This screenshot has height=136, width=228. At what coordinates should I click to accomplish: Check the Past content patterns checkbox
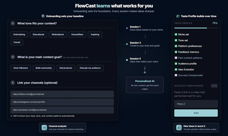(176, 58)
